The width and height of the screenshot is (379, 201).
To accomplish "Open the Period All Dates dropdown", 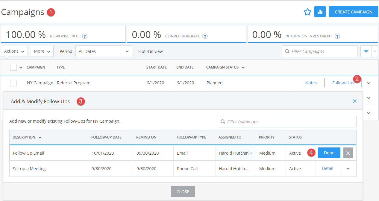I will [x=104, y=51].
